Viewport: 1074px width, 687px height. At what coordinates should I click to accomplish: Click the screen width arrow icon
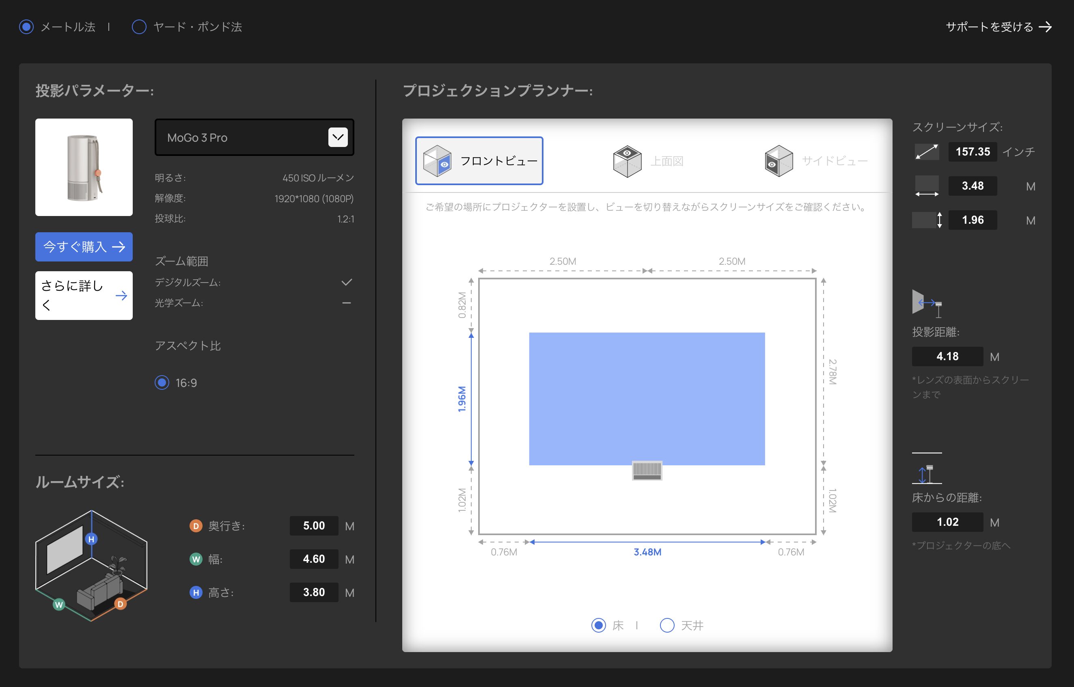click(926, 186)
